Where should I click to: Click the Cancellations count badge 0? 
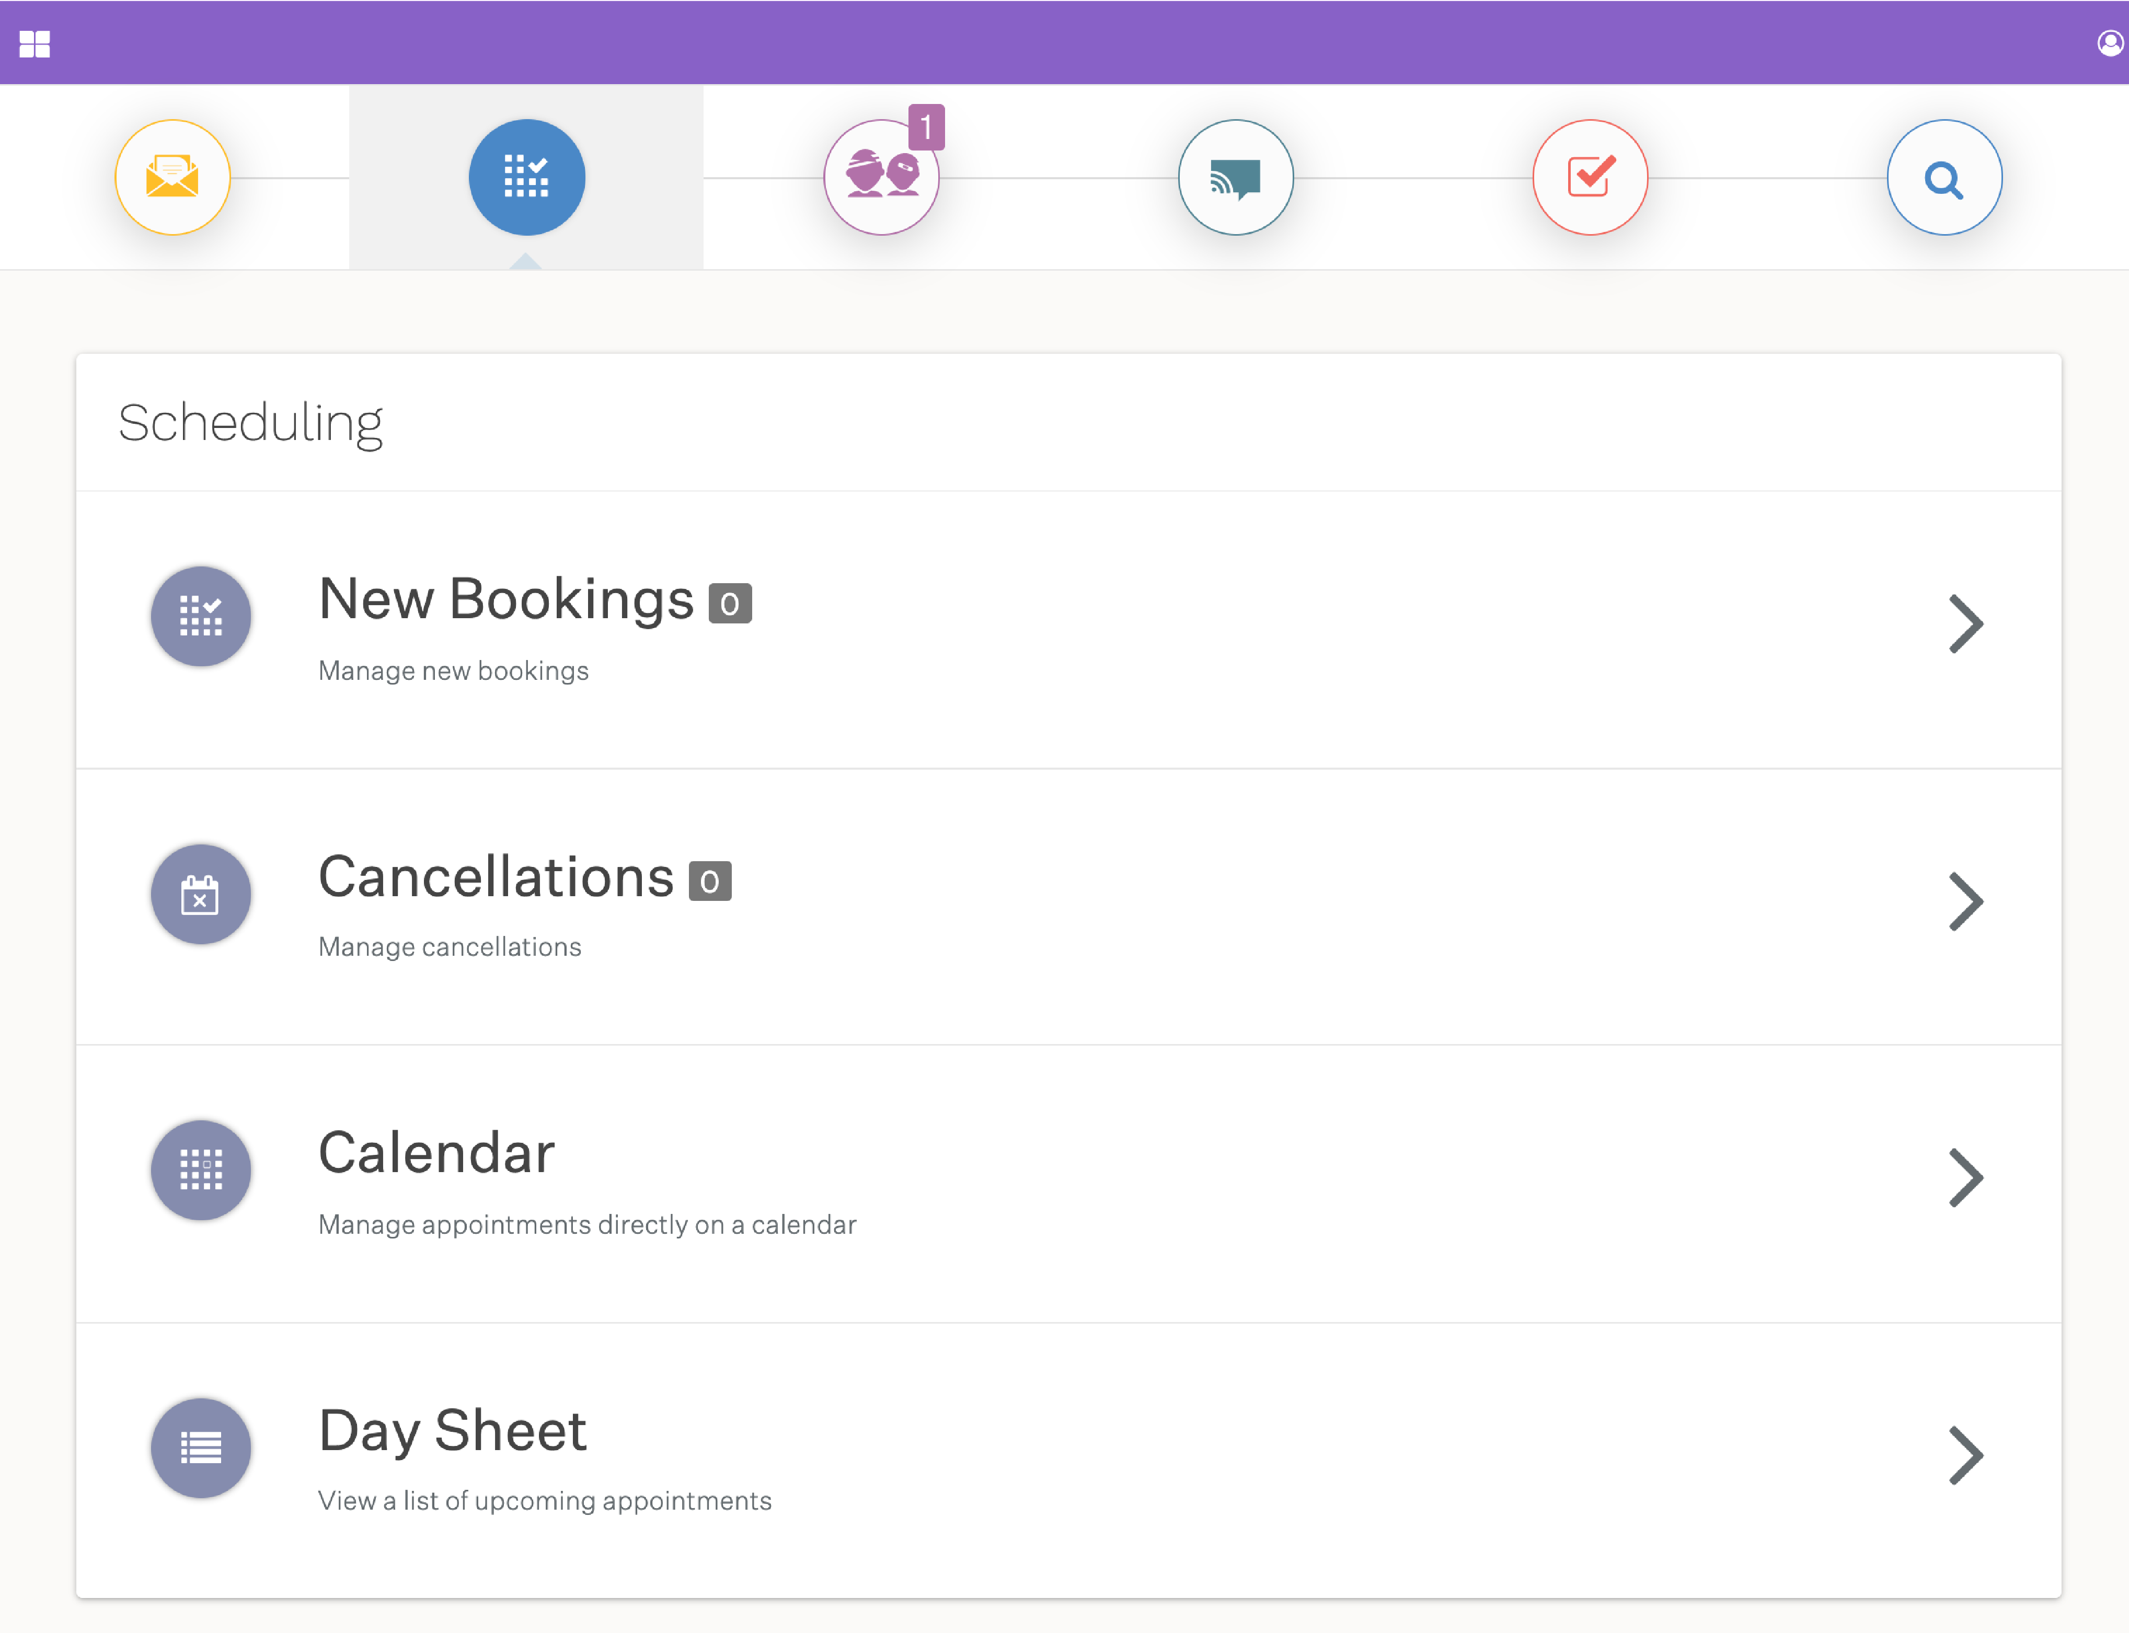(710, 882)
